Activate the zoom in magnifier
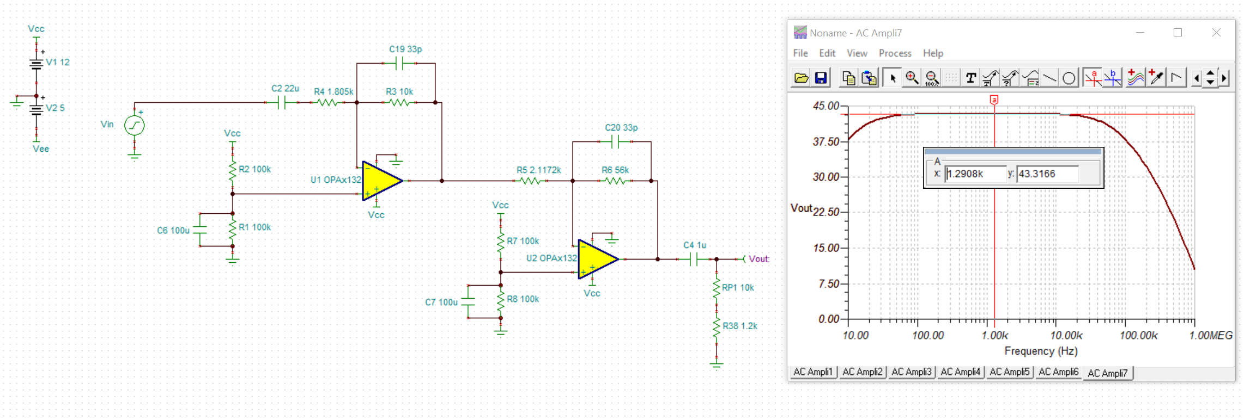 tap(912, 78)
